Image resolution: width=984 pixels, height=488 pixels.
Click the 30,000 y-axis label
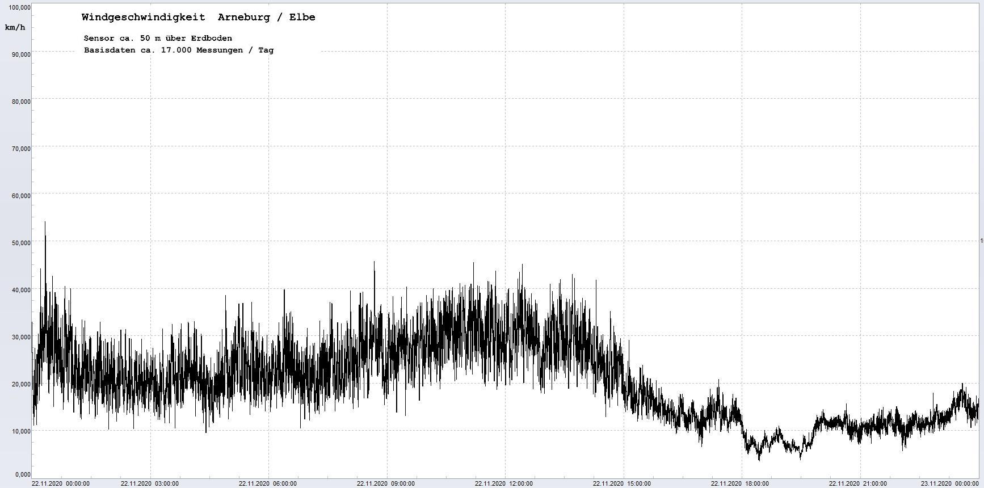pyautogui.click(x=21, y=337)
